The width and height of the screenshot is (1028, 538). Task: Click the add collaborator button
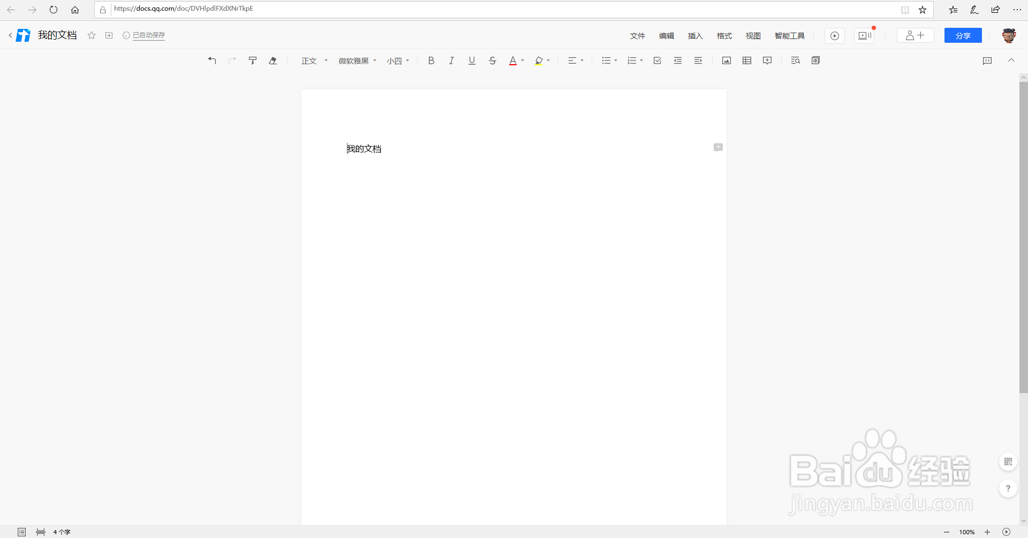click(x=916, y=35)
